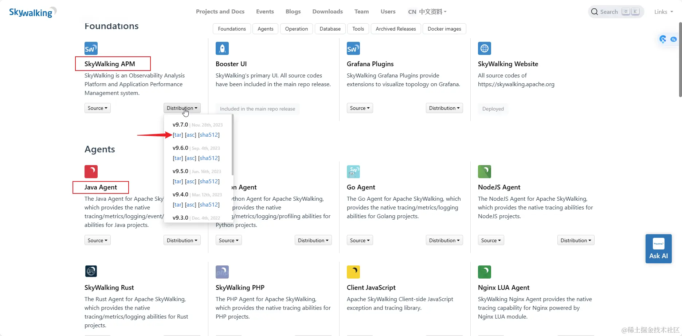Open the v9.7.0 sha512 checksum link
This screenshot has width=682, height=336.
tap(209, 135)
